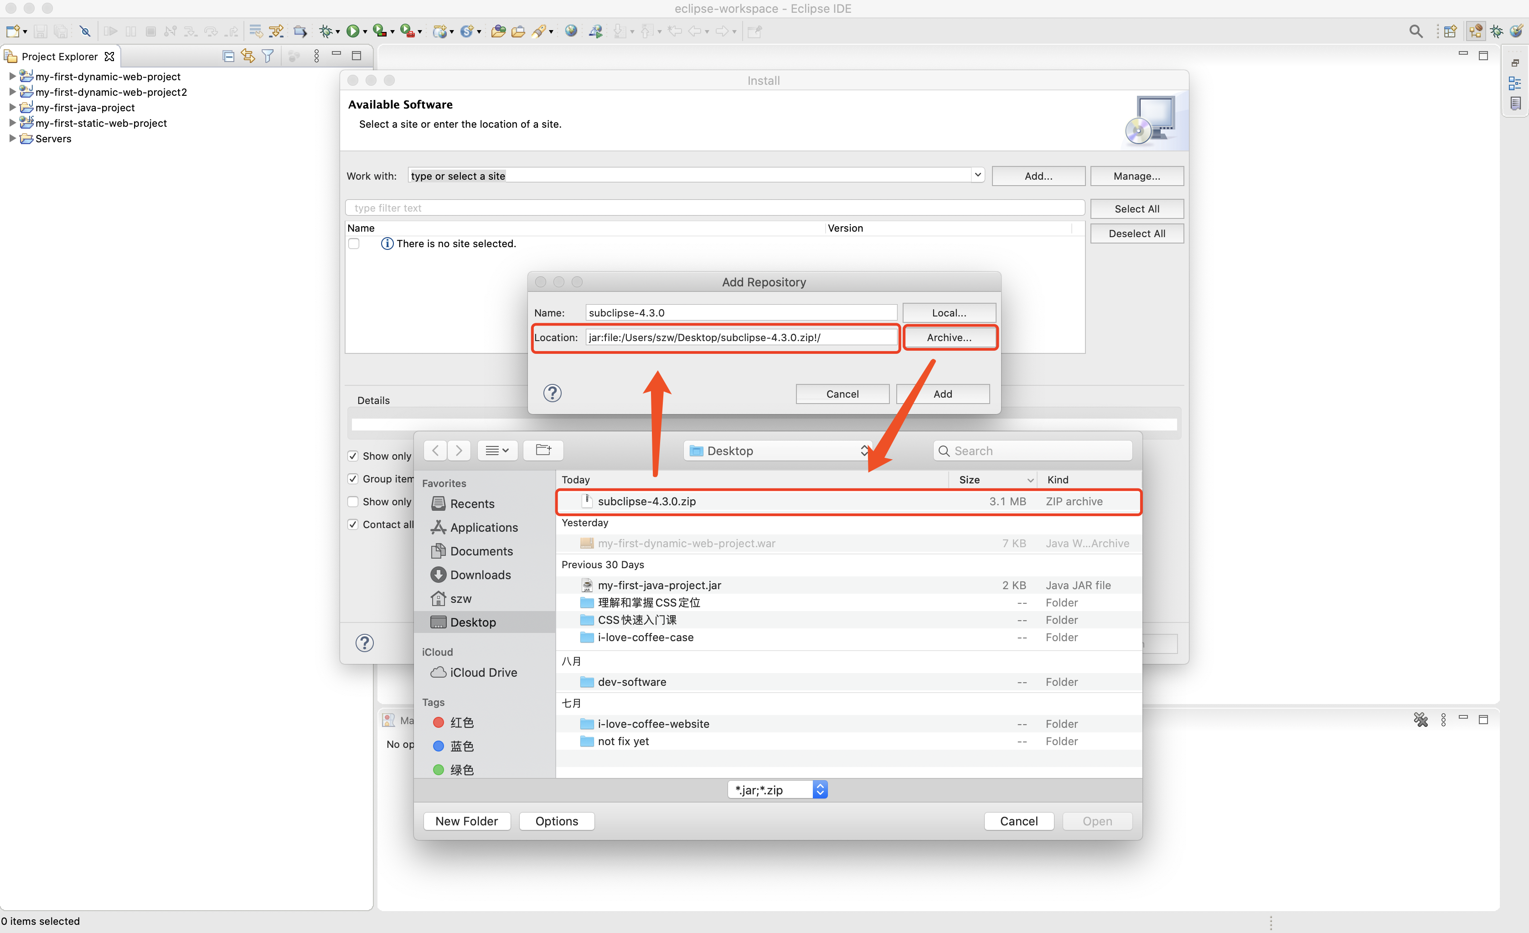
Task: Click the Archive... button
Action: [x=950, y=337]
